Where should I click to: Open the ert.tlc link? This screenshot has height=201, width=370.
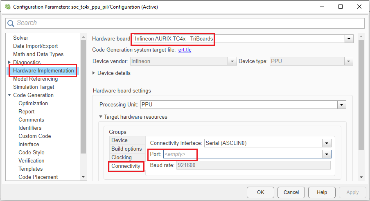click(185, 50)
